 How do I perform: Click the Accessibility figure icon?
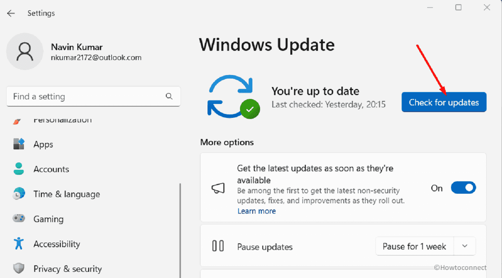pos(19,244)
